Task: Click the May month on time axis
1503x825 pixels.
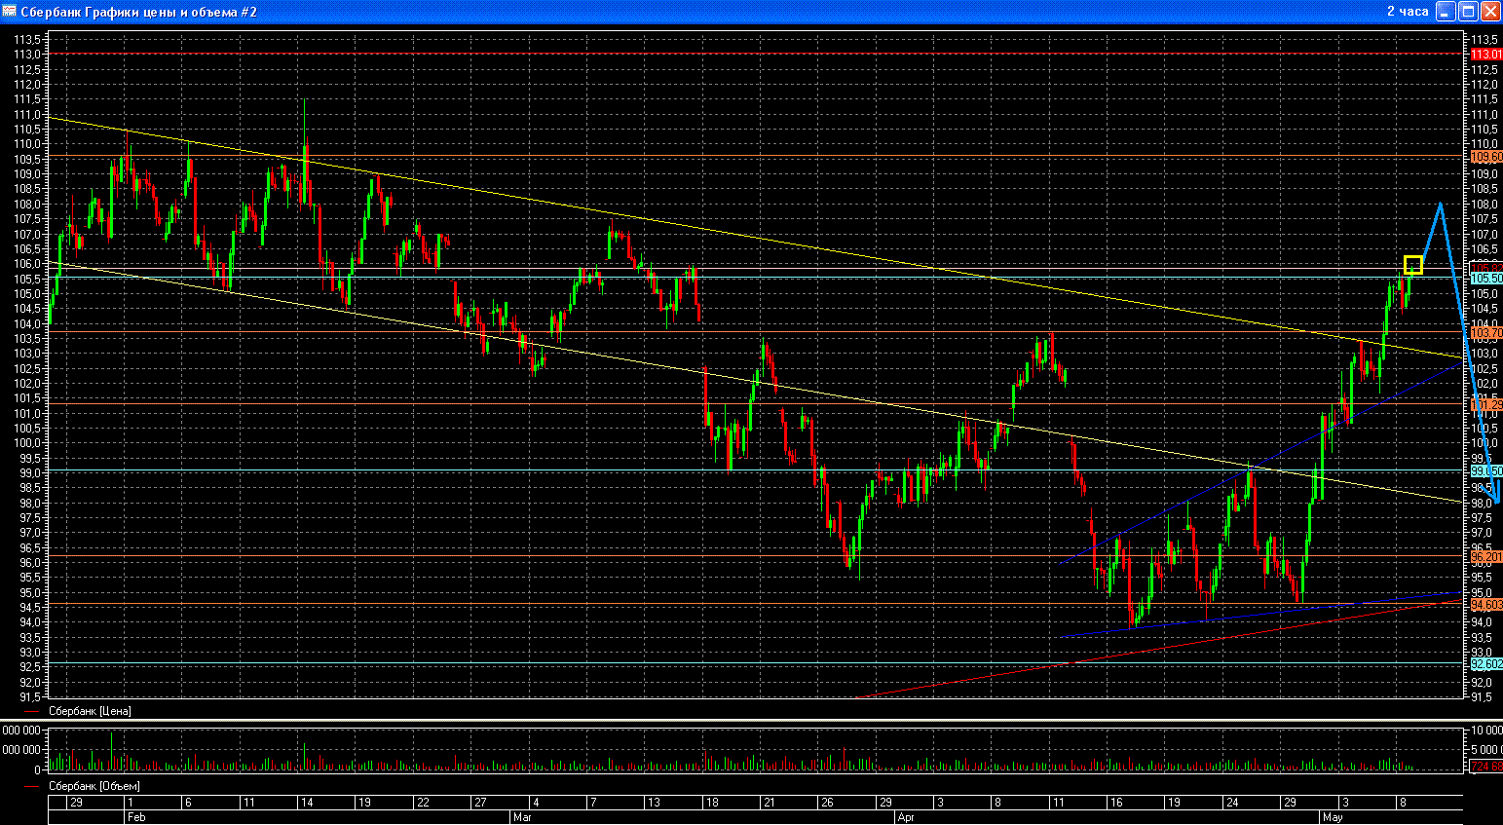Action: pos(1333,817)
